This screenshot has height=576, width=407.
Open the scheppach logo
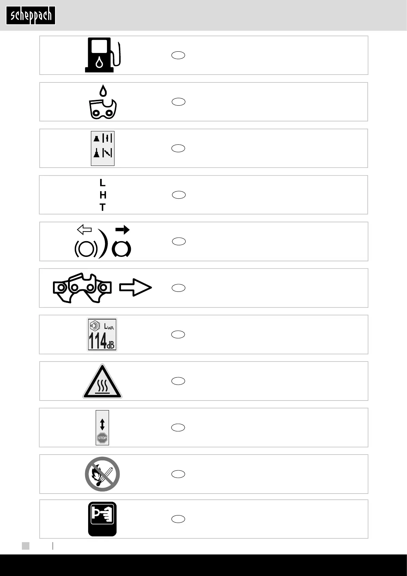coord(31,16)
